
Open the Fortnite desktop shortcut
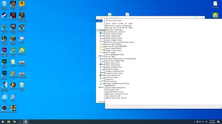tap(4, 98)
